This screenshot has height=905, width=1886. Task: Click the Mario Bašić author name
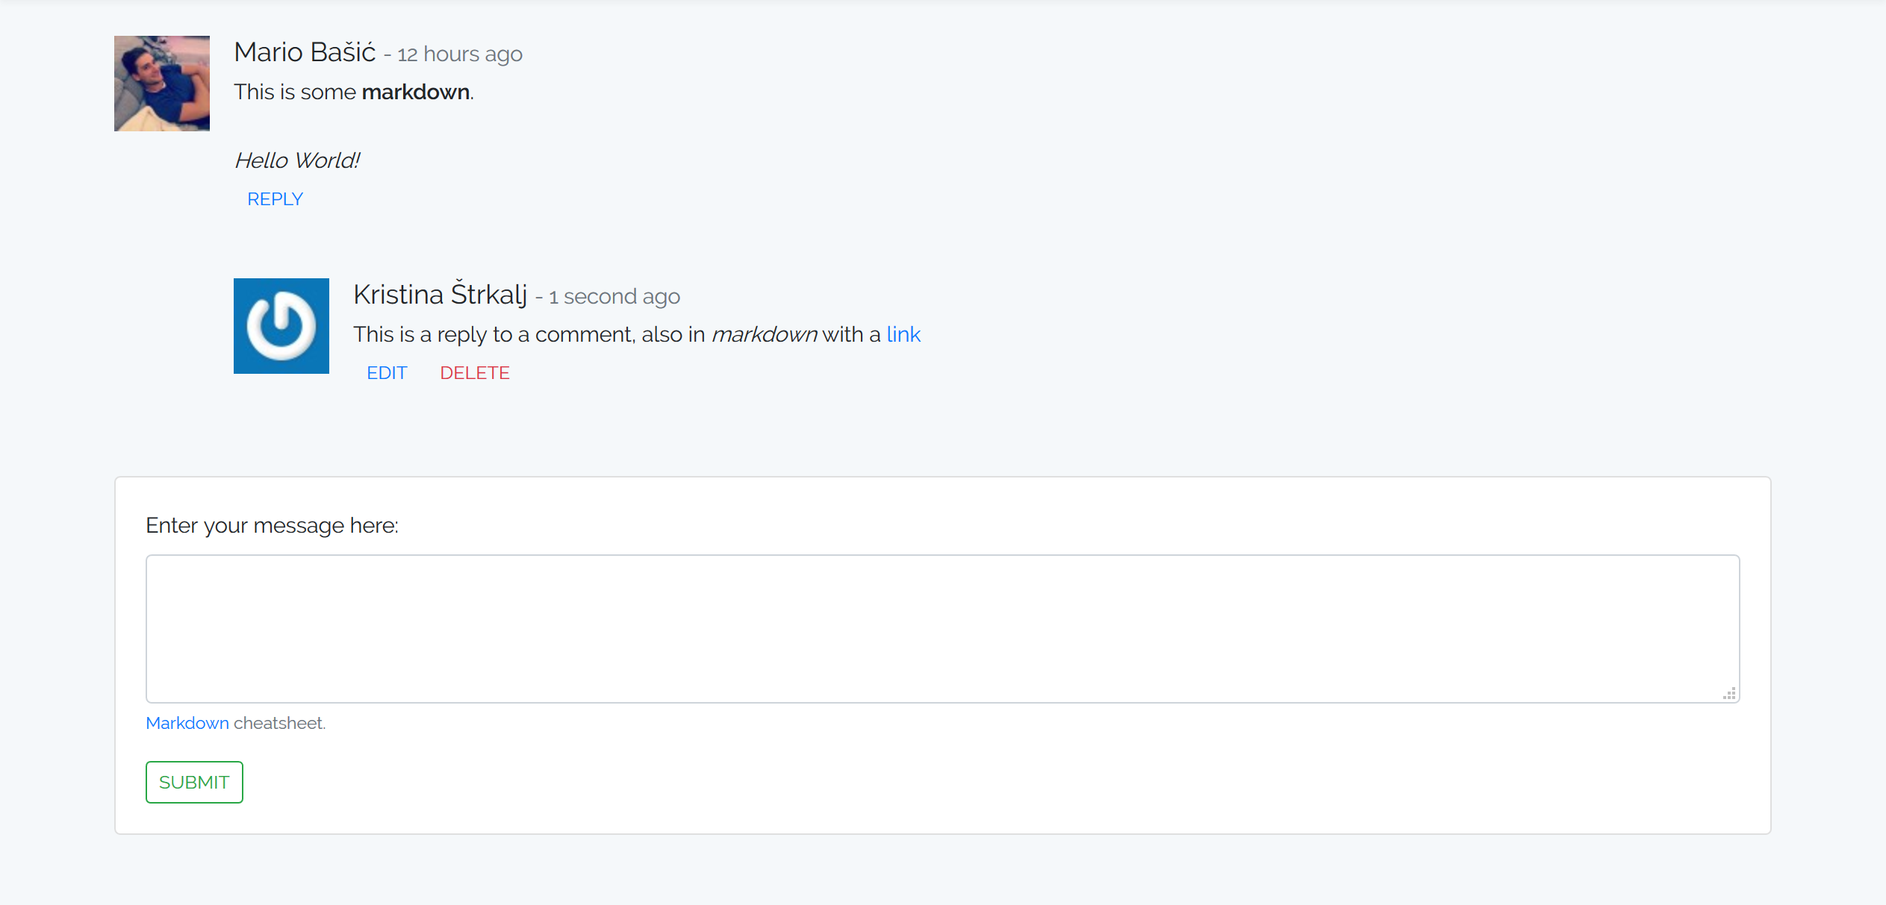tap(305, 52)
